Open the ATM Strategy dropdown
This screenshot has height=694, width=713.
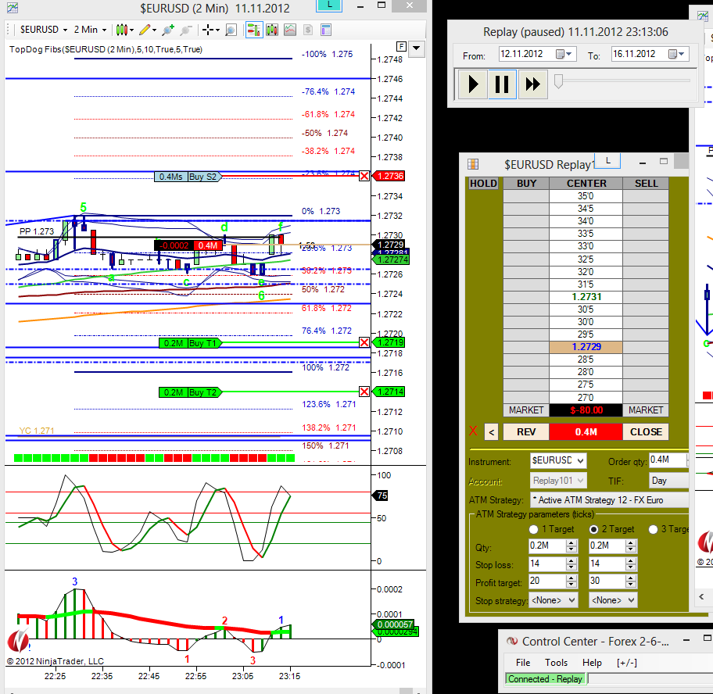coord(609,500)
